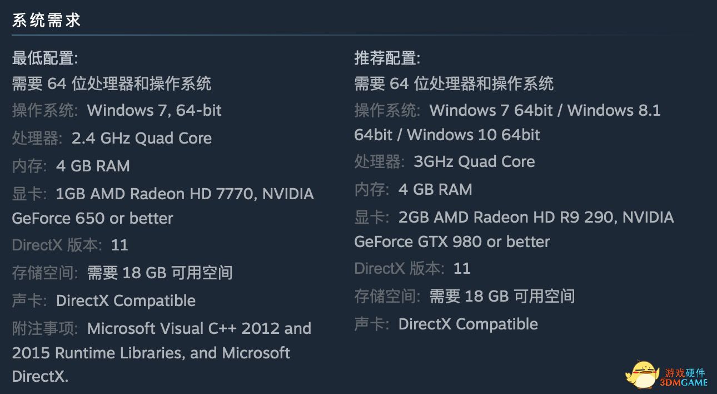The height and width of the screenshot is (394, 717).
Task: Click the Windows 10 64bit text line
Action: (x=447, y=135)
